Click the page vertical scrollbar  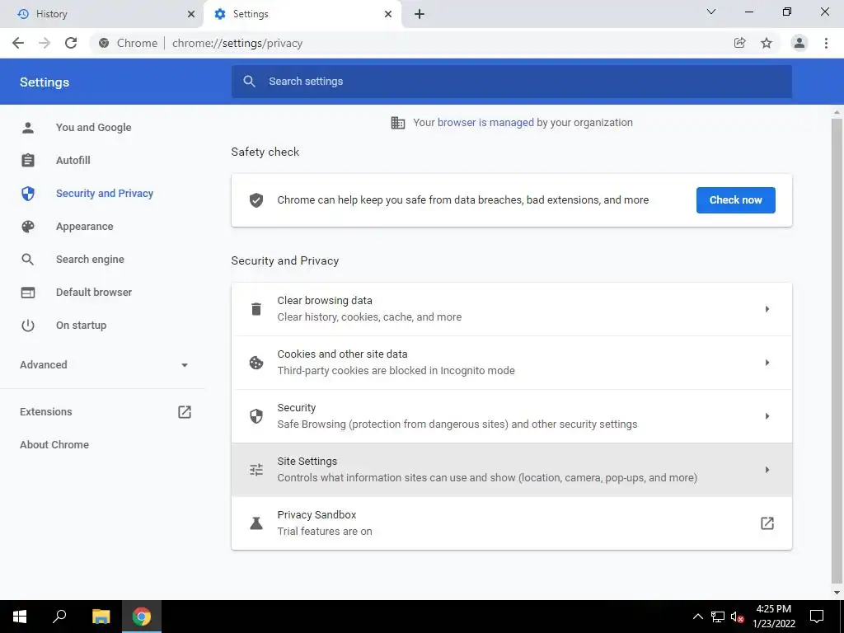point(837,351)
